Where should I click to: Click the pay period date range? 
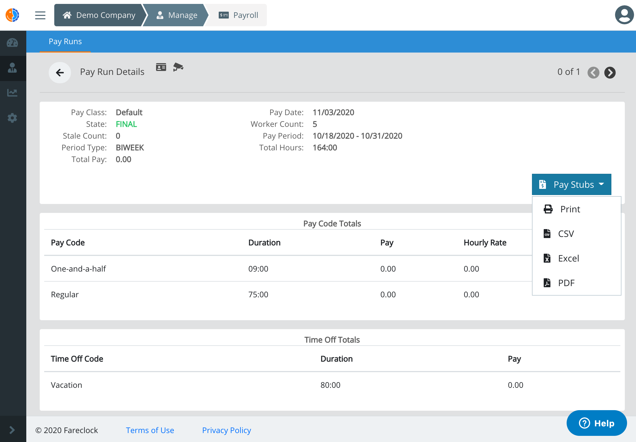click(x=357, y=136)
